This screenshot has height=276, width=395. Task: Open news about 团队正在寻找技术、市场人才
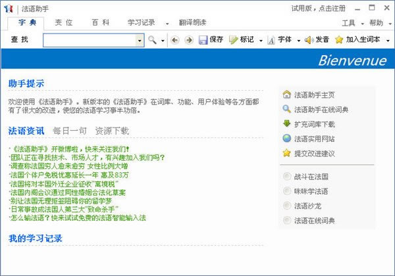(88, 158)
